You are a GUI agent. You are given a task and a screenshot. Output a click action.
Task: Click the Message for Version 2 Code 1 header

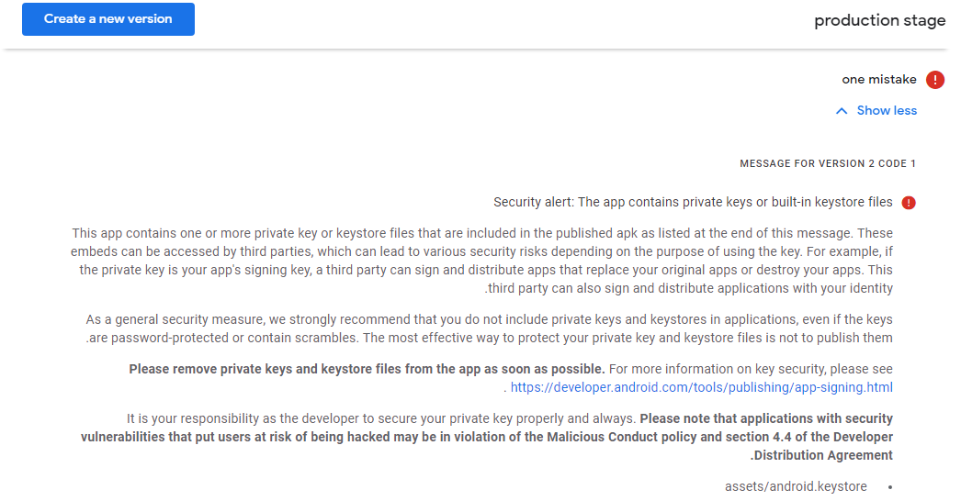pos(828,164)
